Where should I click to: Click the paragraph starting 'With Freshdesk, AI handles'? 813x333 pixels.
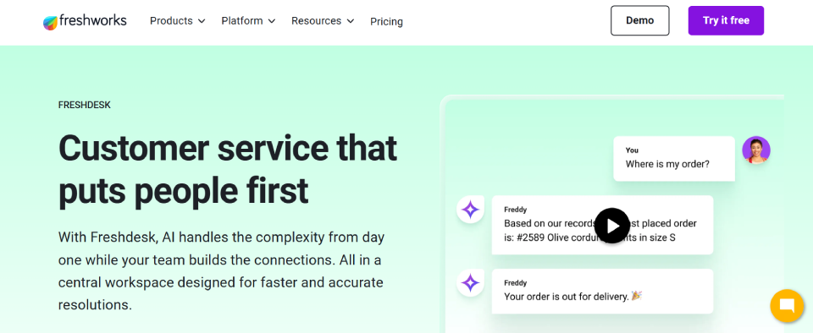pos(221,271)
